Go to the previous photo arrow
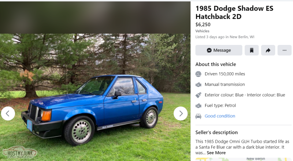 (8, 114)
